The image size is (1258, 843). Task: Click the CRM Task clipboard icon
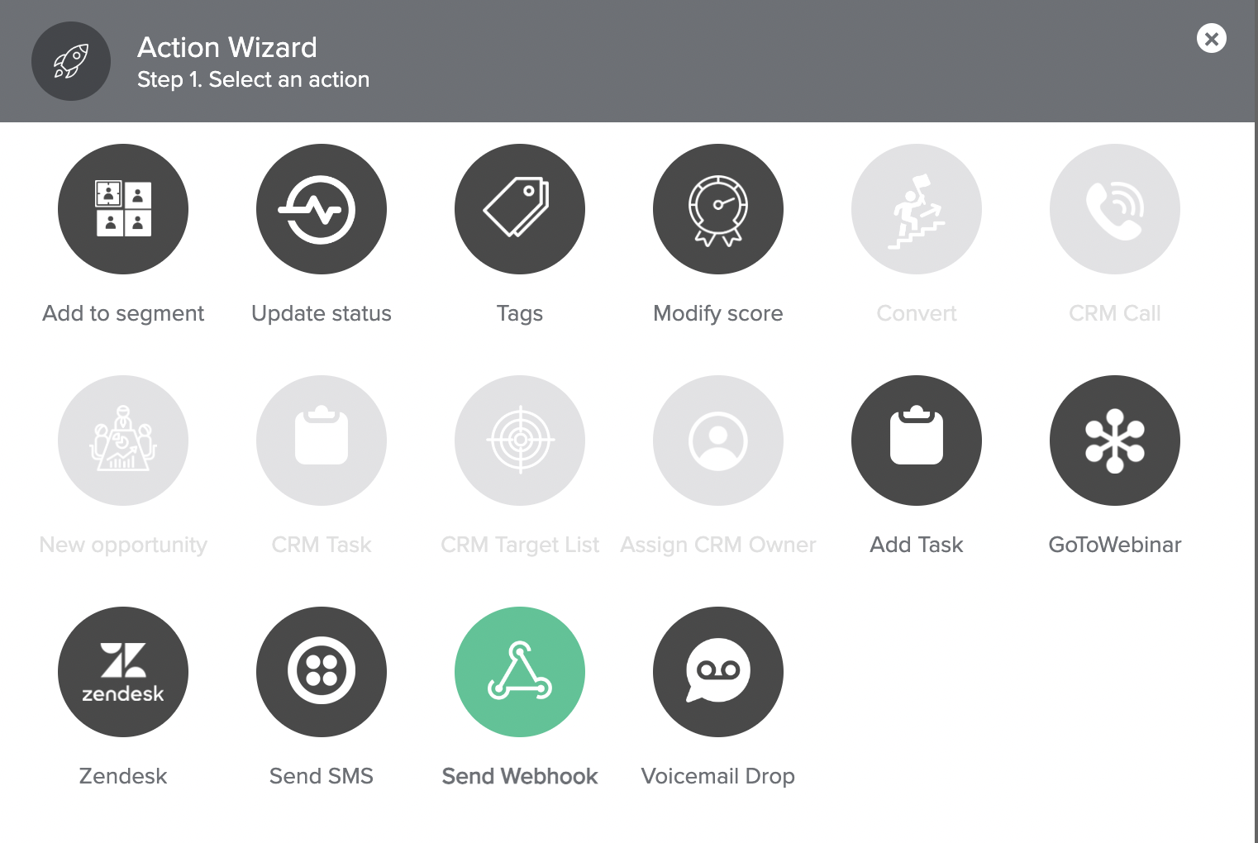(x=322, y=441)
